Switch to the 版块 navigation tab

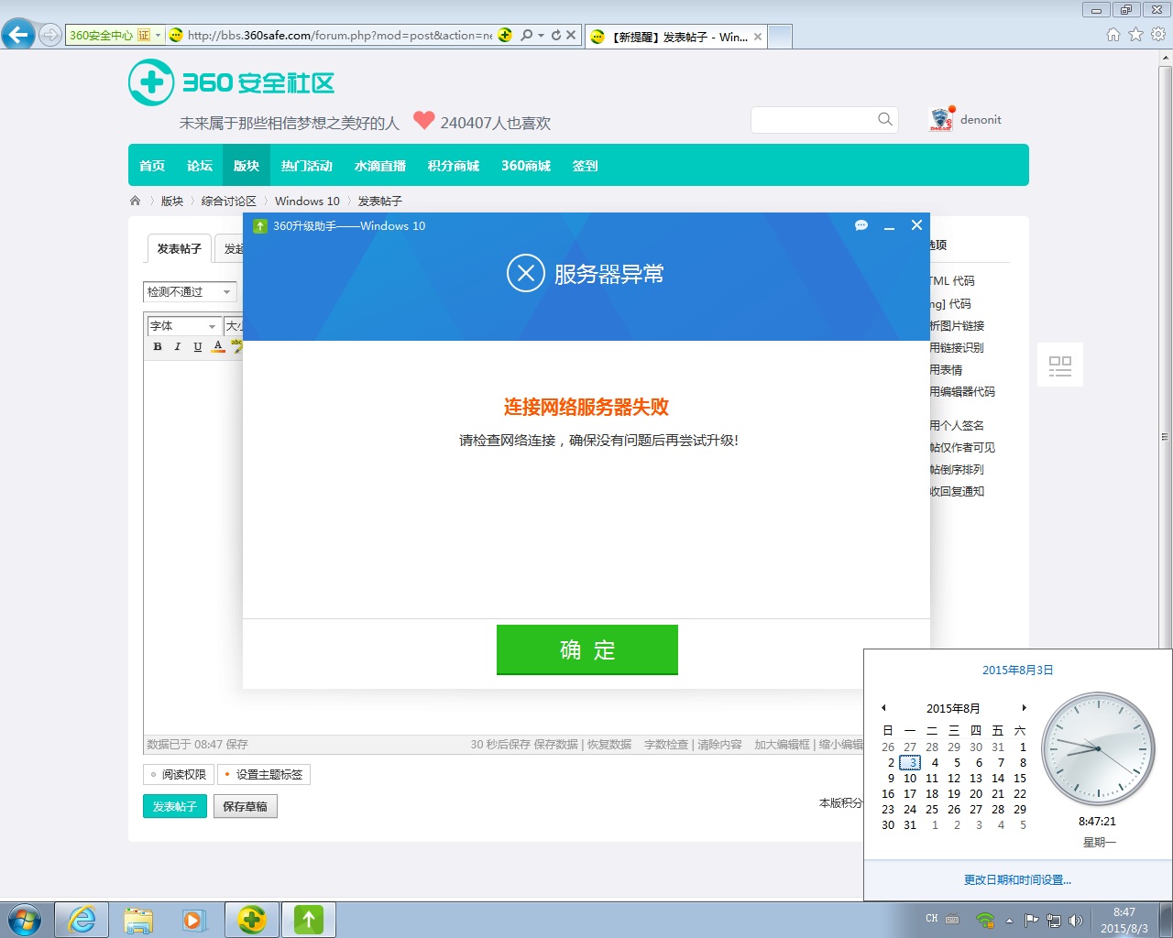click(246, 166)
